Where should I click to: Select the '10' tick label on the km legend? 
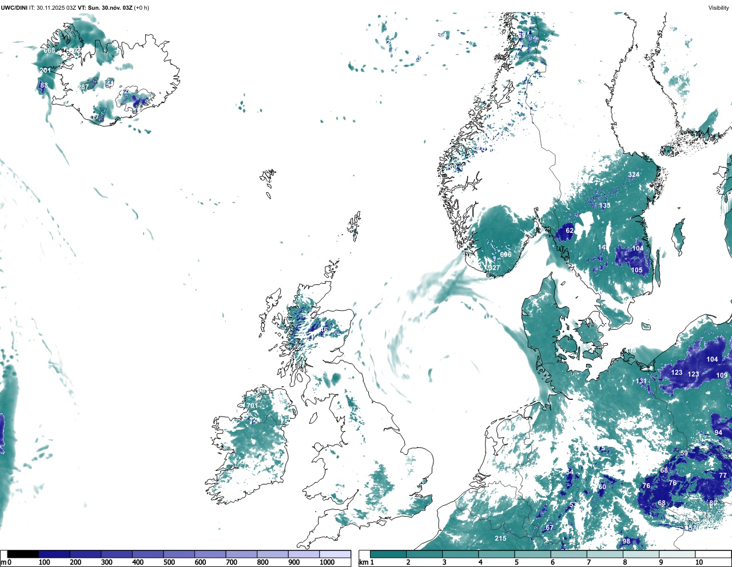pos(699,562)
